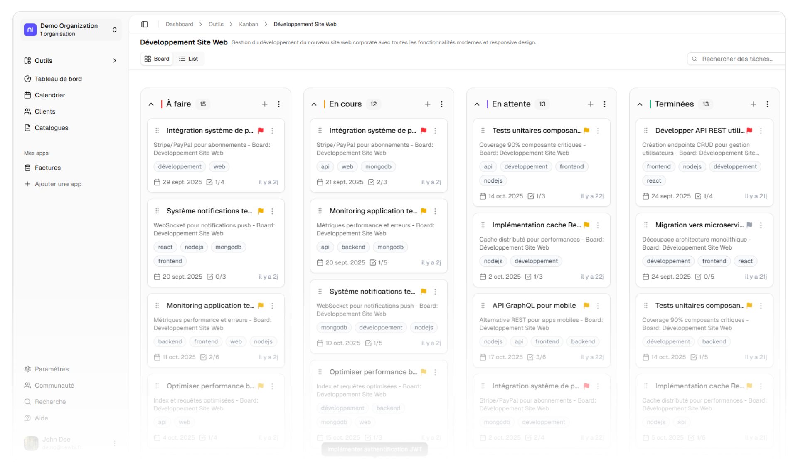Switch to List view tab
Image resolution: width=798 pixels, height=472 pixels.
188,59
